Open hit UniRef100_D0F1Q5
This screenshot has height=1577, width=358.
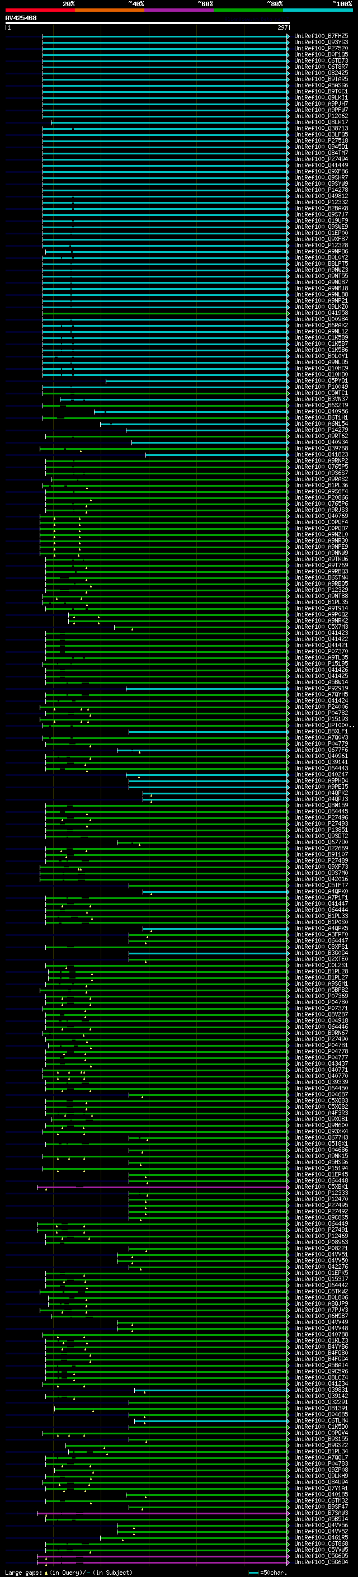[321, 54]
